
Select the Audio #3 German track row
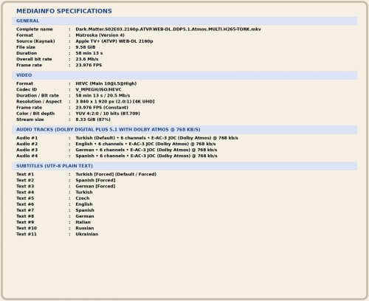pos(117,150)
